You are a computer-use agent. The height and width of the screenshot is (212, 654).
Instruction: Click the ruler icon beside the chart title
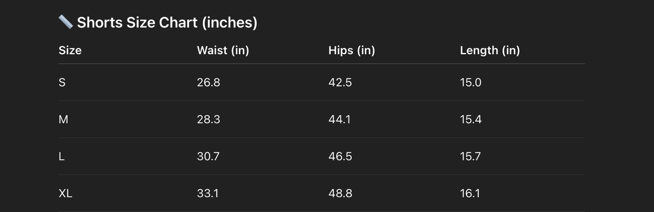[66, 22]
